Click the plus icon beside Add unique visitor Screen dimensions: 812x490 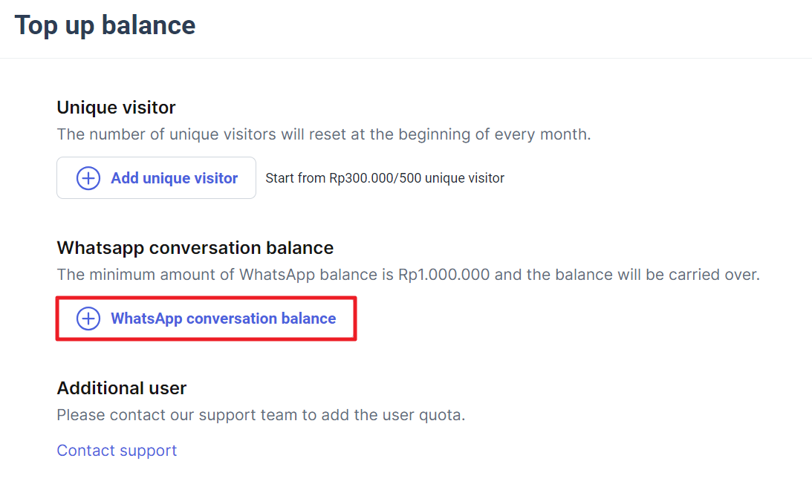tap(88, 178)
